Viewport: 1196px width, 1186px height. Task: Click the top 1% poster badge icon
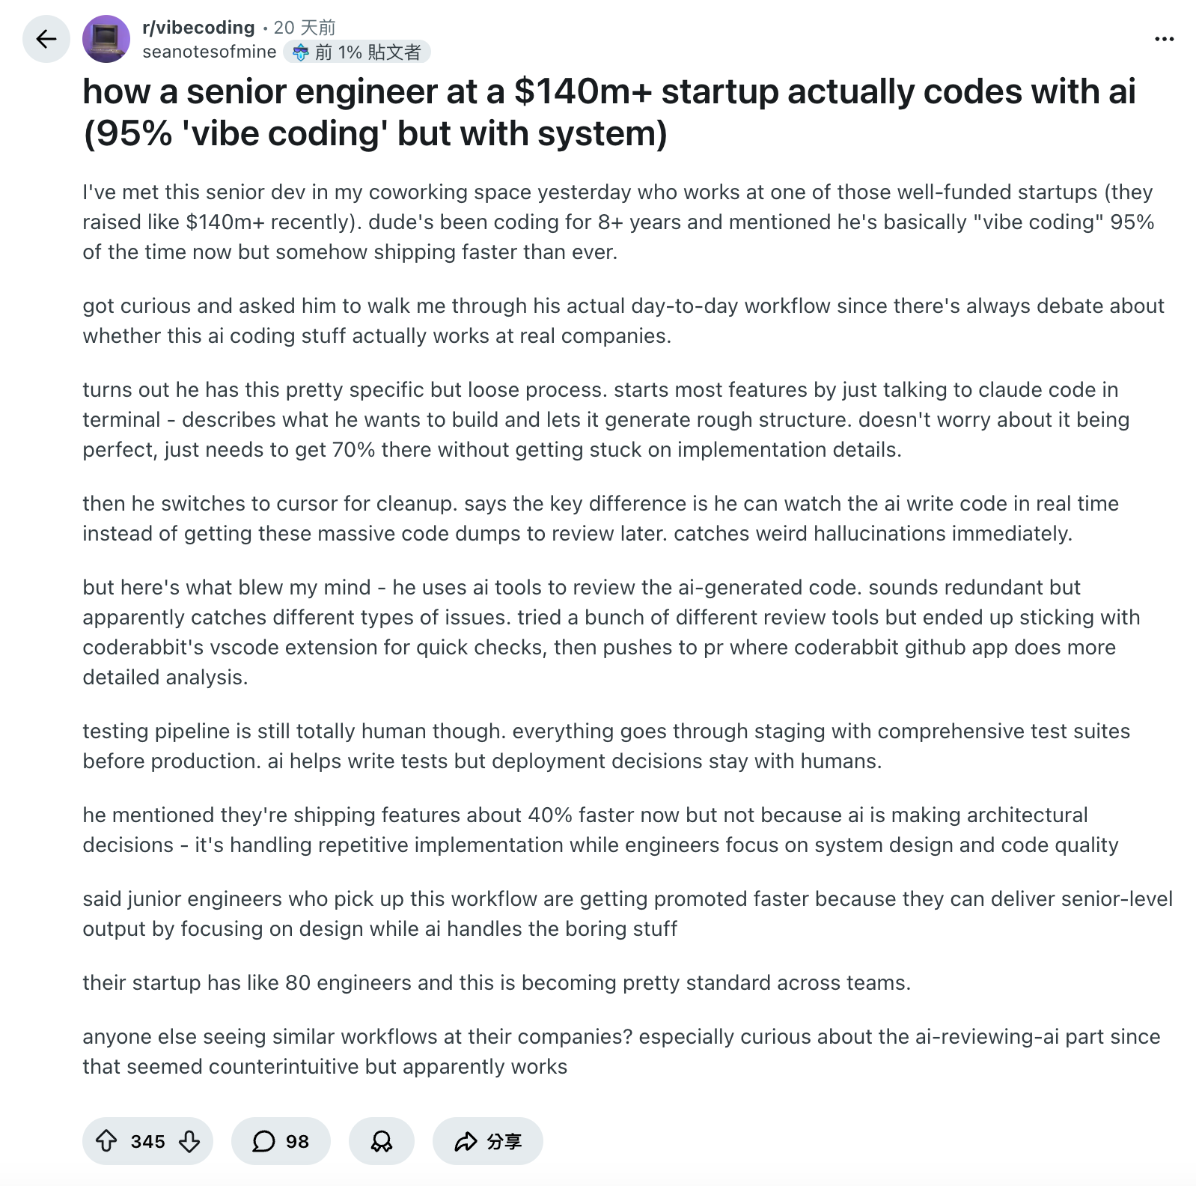[x=301, y=52]
